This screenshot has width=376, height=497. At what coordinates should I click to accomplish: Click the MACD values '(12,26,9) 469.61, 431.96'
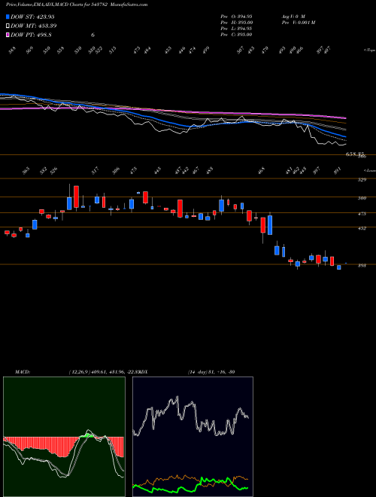96,372
